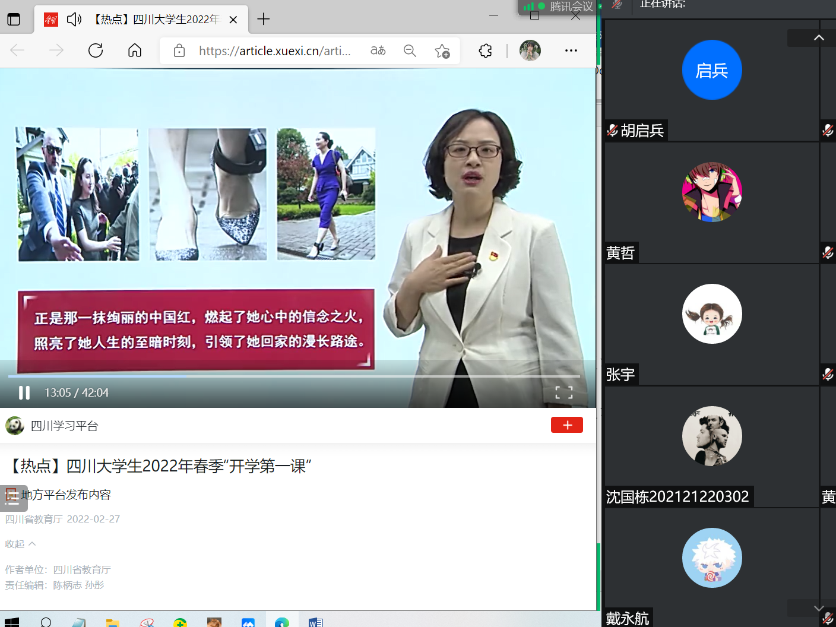Pause the playing video
This screenshot has height=627, width=836.
(24, 392)
